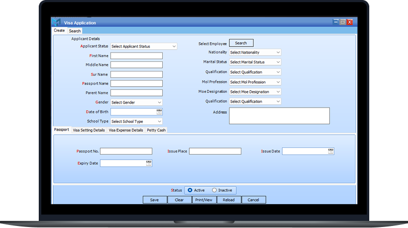
Task: Focus the Parent Name input field
Action: coord(136,93)
